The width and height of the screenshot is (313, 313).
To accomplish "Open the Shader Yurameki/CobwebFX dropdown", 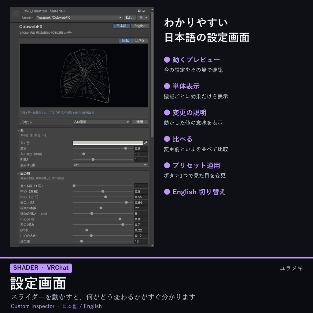I will (x=79, y=17).
